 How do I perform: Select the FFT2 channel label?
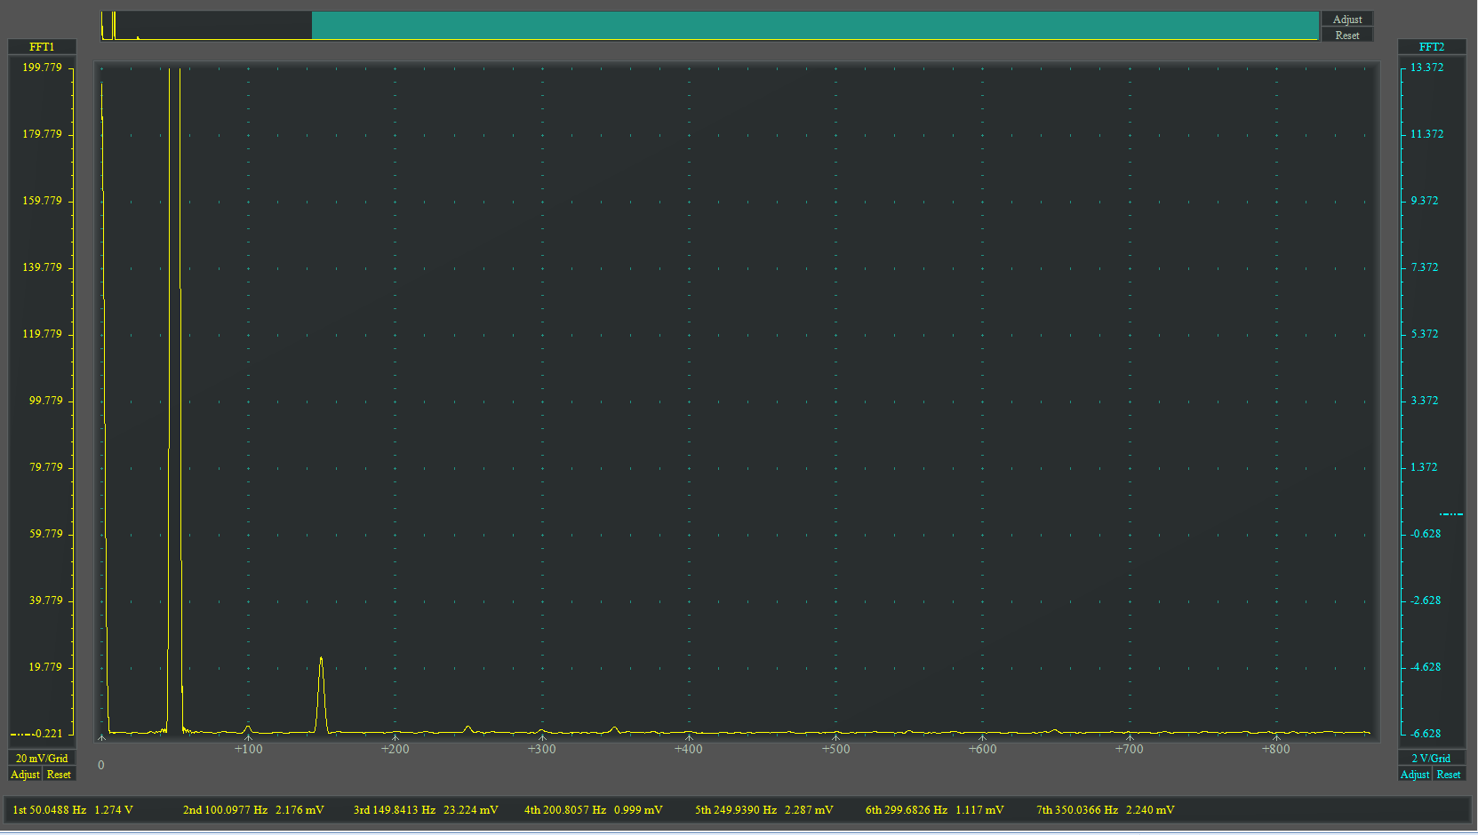[1431, 47]
